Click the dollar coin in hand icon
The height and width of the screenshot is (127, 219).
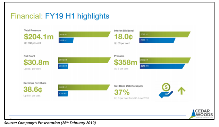pyautogui.click(x=166, y=91)
